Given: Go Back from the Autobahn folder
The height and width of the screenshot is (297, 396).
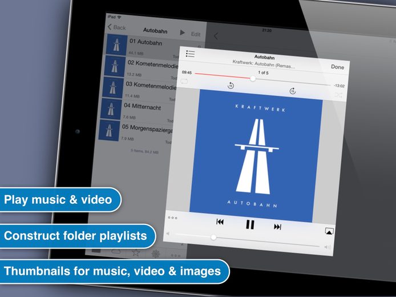Looking at the screenshot, I should pos(116,27).
